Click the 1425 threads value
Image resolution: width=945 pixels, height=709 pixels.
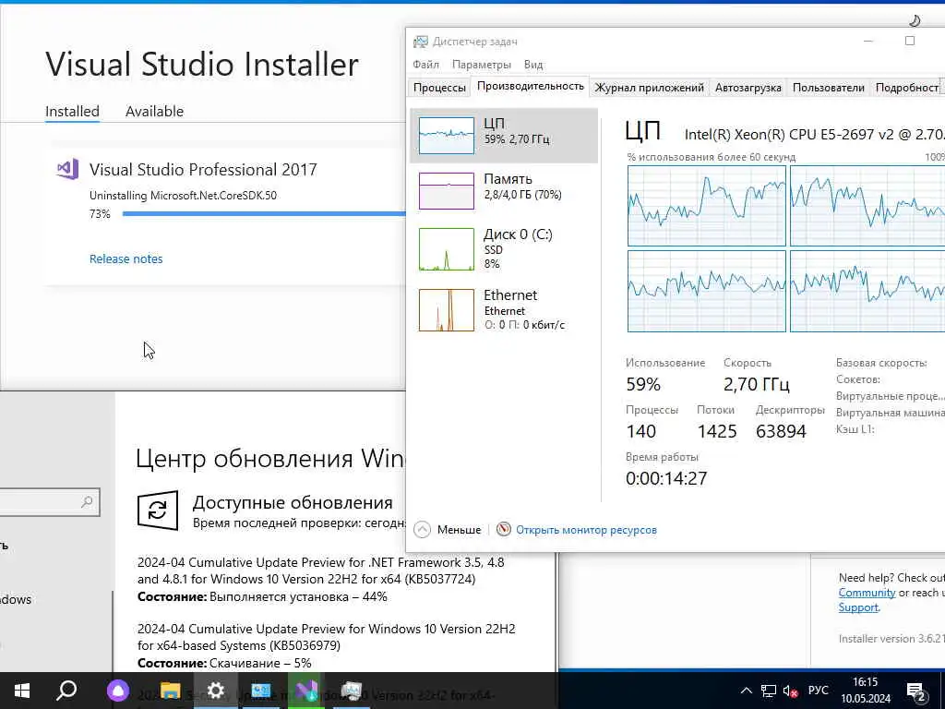(716, 431)
